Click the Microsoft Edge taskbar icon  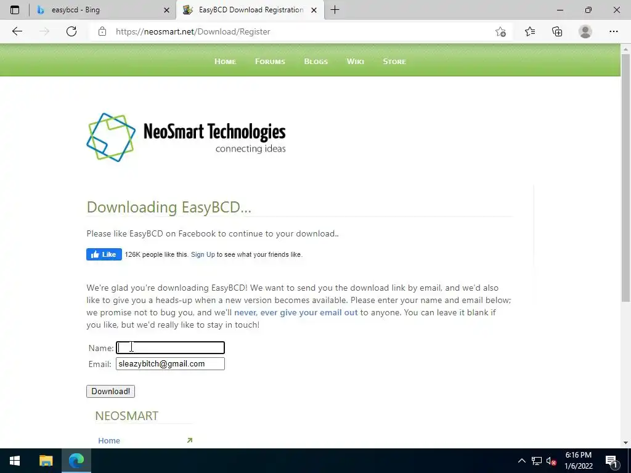pos(76,461)
